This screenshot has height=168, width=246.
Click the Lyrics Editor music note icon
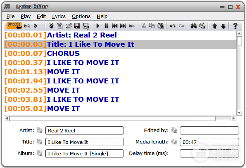[7, 7]
